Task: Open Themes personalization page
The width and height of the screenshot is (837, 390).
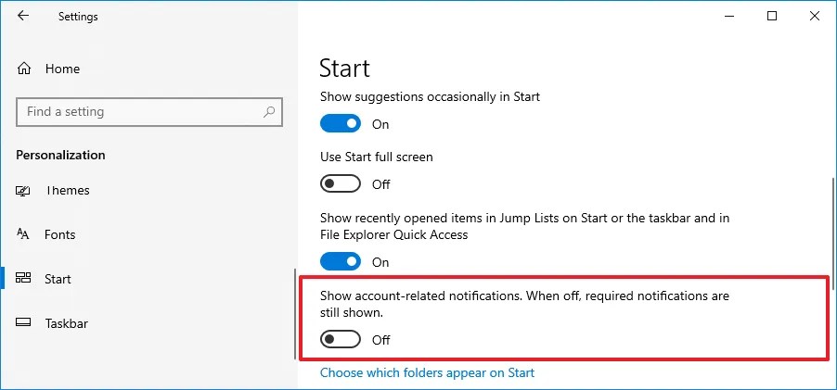Action: pyautogui.click(x=67, y=190)
